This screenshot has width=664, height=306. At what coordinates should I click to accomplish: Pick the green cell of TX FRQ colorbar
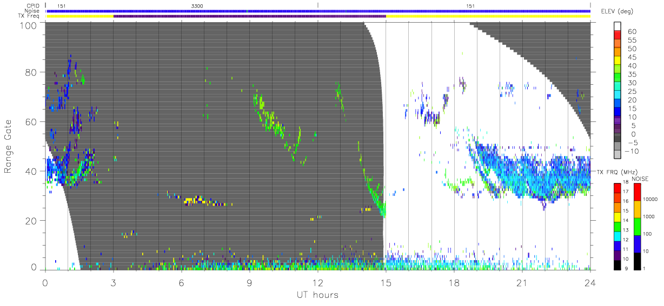pyautogui.click(x=617, y=226)
